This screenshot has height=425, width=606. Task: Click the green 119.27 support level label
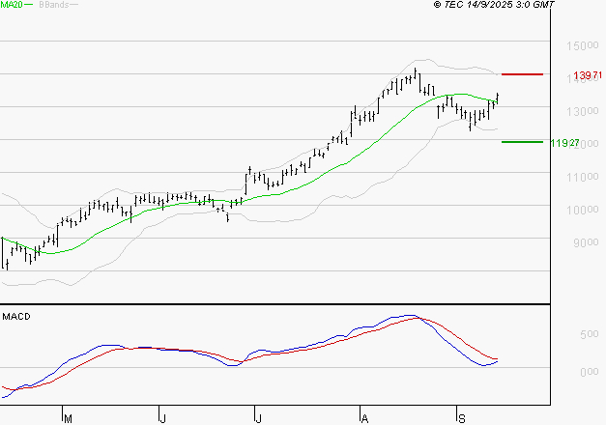coord(564,143)
